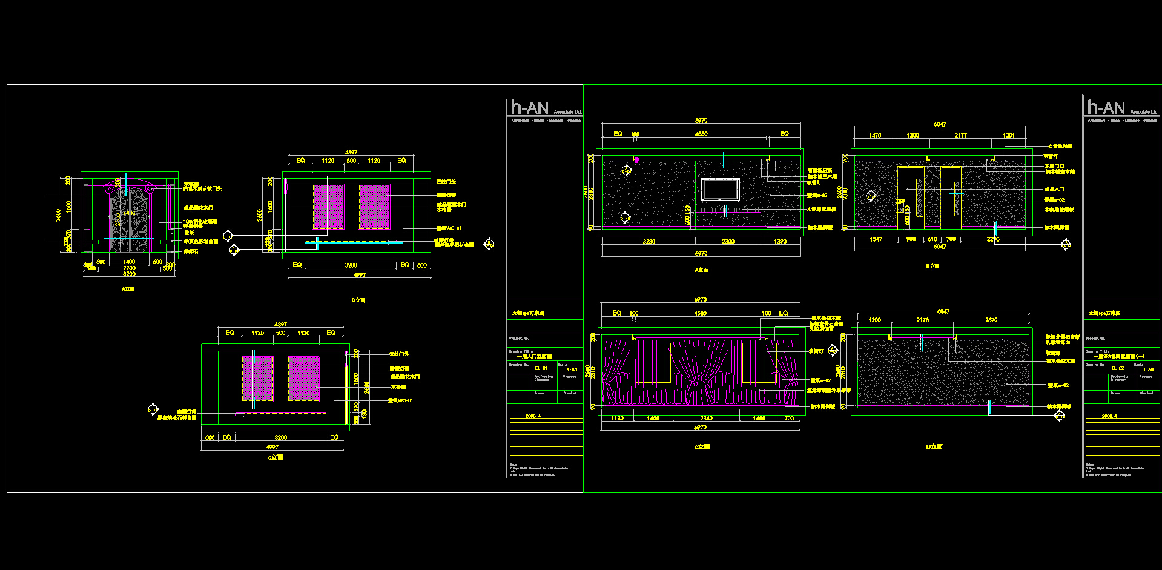Select the "2300" dimension text
Screen dimensions: 1162x570
728,242
